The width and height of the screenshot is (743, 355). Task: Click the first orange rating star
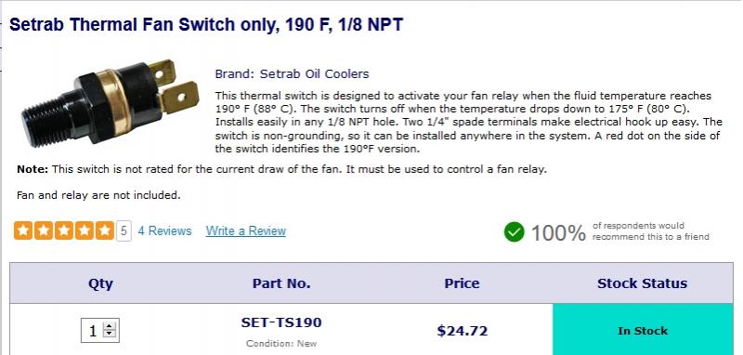pos(24,230)
